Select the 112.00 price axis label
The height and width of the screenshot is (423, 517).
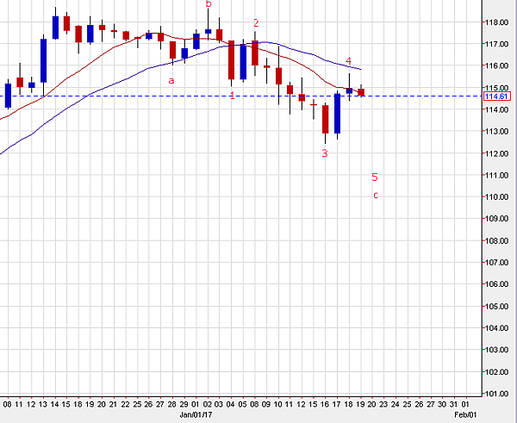point(496,153)
